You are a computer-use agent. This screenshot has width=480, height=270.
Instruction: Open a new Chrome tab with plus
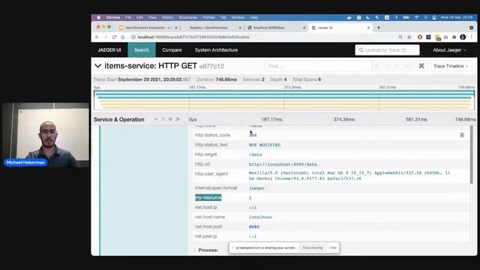[379, 28]
